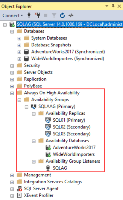Click the SQLAG server icon
The image size is (123, 200).
(12, 24)
